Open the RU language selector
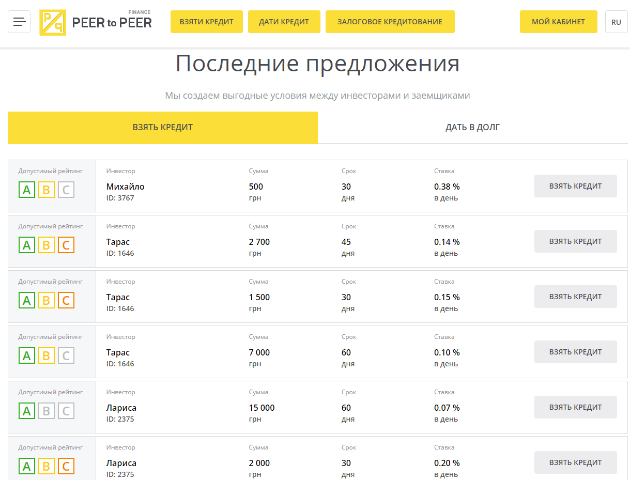630x480 pixels. point(616,22)
